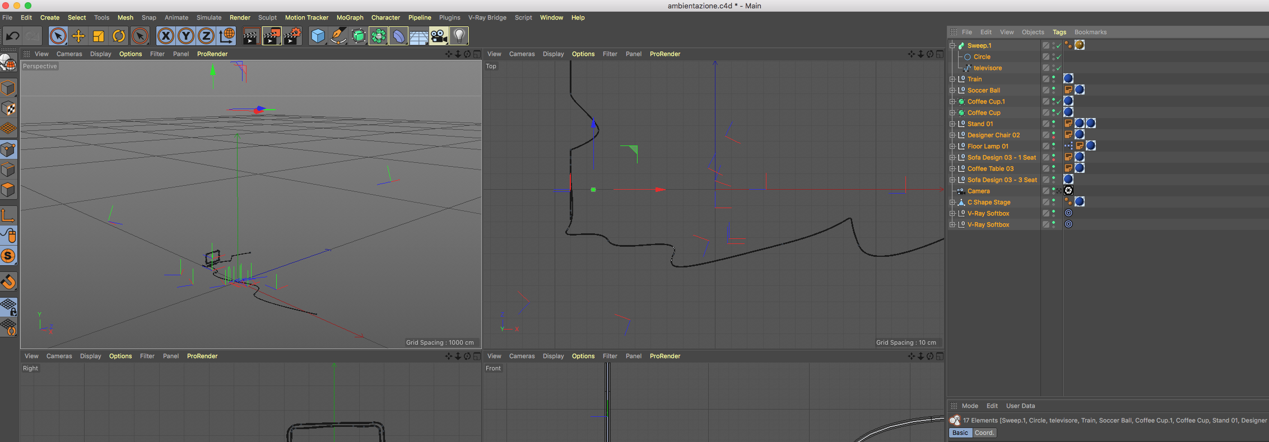Open the Create menu
The image size is (1269, 442).
50,17
